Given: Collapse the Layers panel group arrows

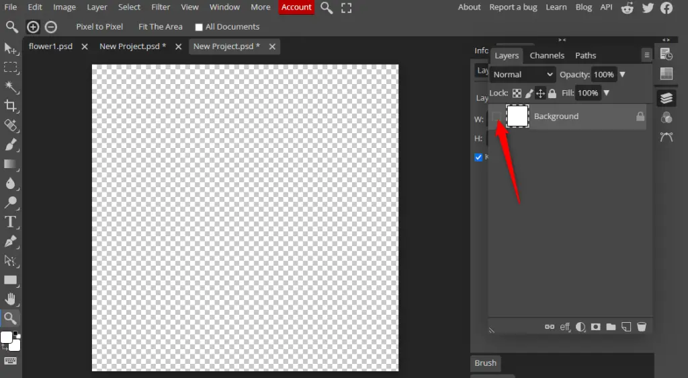Looking at the screenshot, I should click(x=562, y=40).
